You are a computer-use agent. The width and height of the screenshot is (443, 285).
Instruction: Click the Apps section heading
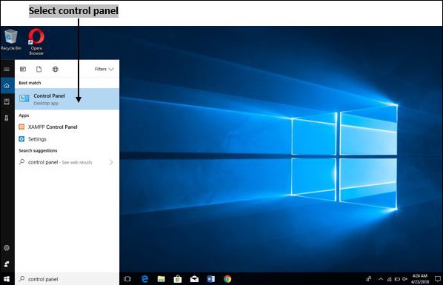pyautogui.click(x=24, y=115)
